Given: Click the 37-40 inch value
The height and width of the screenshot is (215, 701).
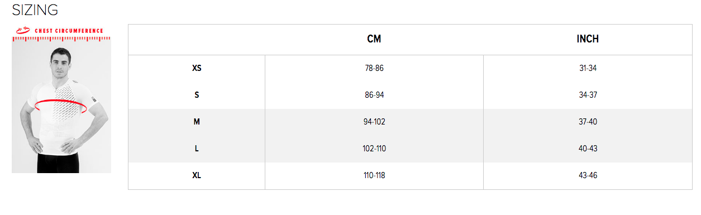Looking at the screenshot, I should [x=588, y=122].
